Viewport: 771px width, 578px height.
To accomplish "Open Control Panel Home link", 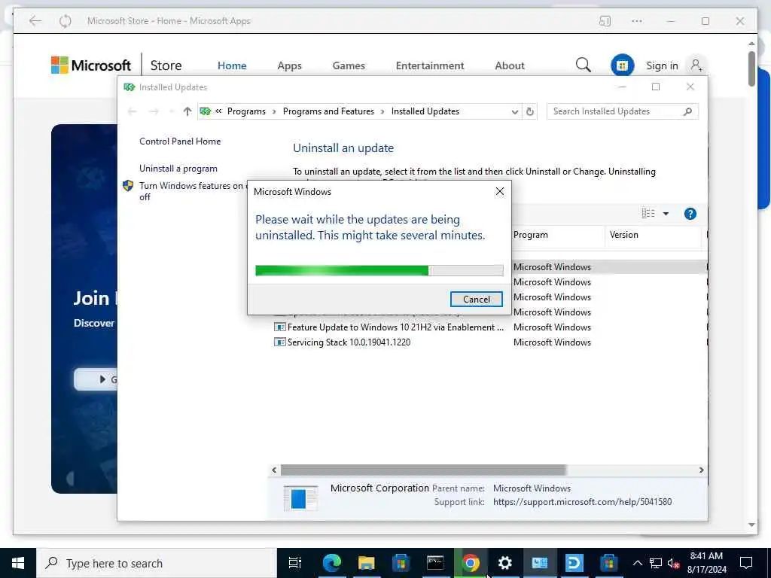I will pos(180,141).
